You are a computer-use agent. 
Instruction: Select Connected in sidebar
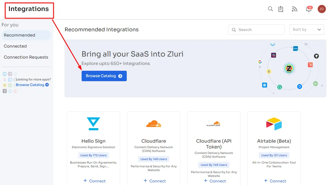pos(15,46)
